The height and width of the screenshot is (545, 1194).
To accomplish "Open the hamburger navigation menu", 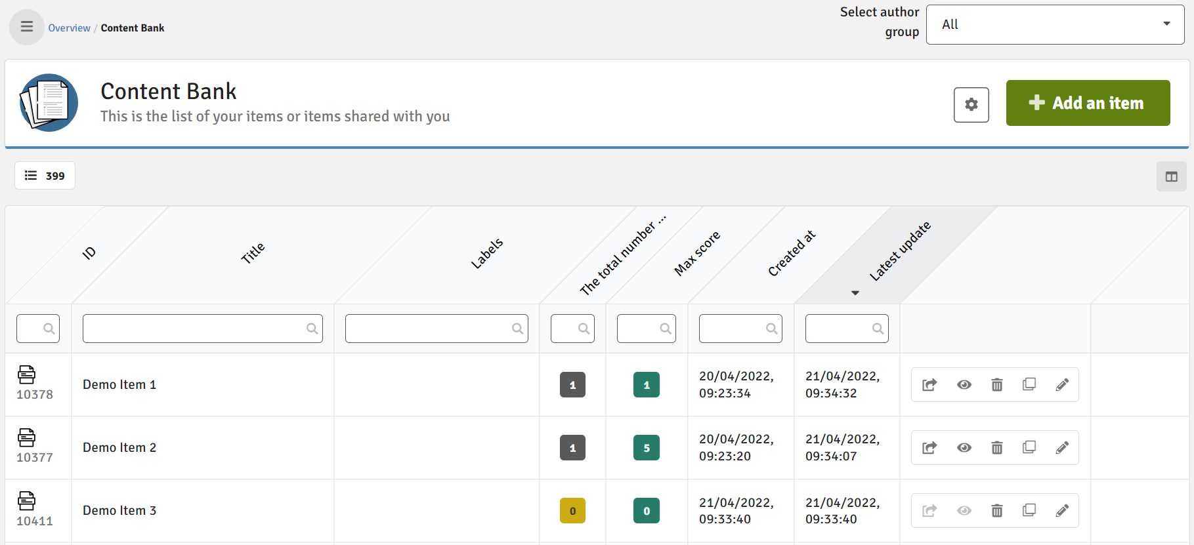I will pos(27,27).
